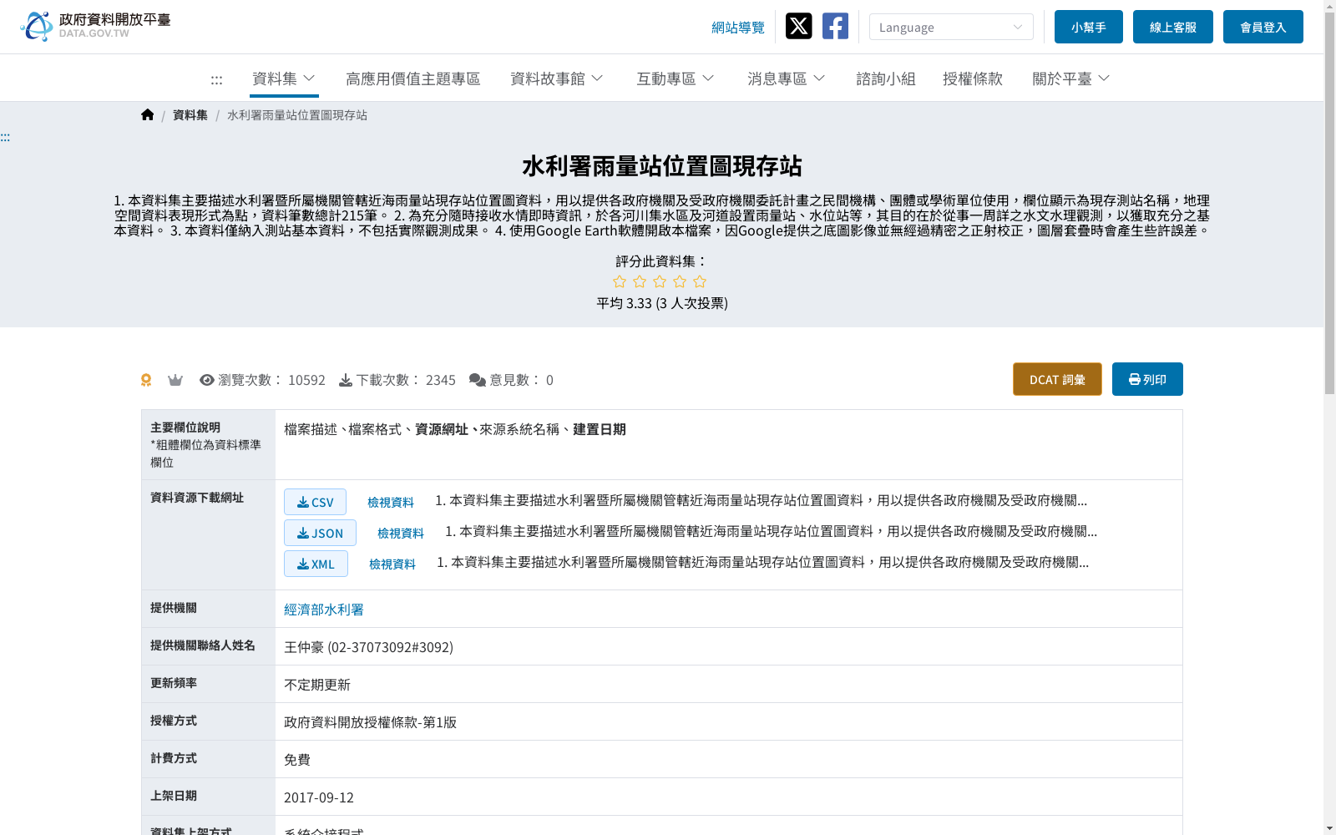Screen dimensions: 1336x835
Task: Click the gold medal badge icon
Action: (x=146, y=380)
